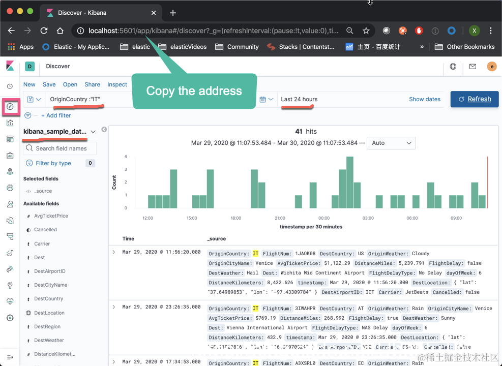Select the DestWeather field

pos(49,341)
